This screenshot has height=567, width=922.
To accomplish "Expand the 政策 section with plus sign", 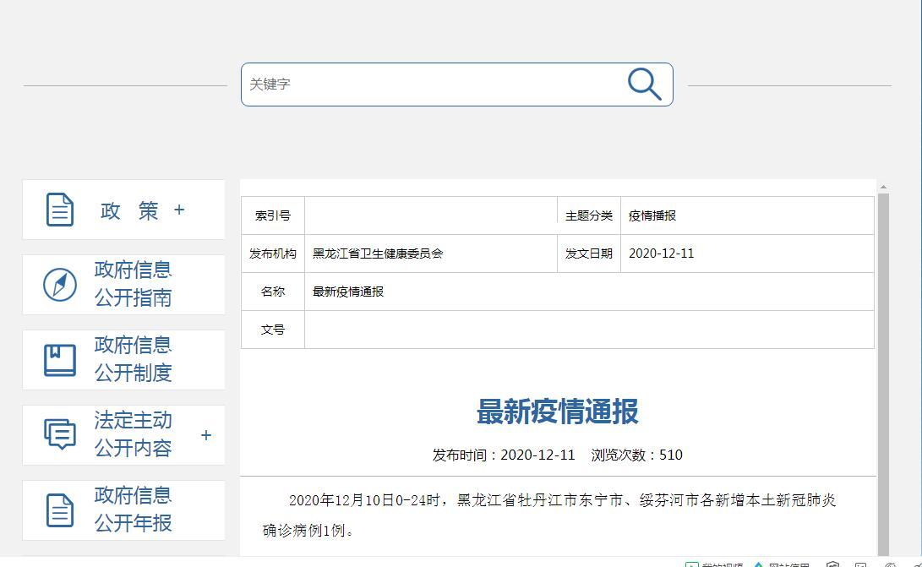I will pos(179,210).
